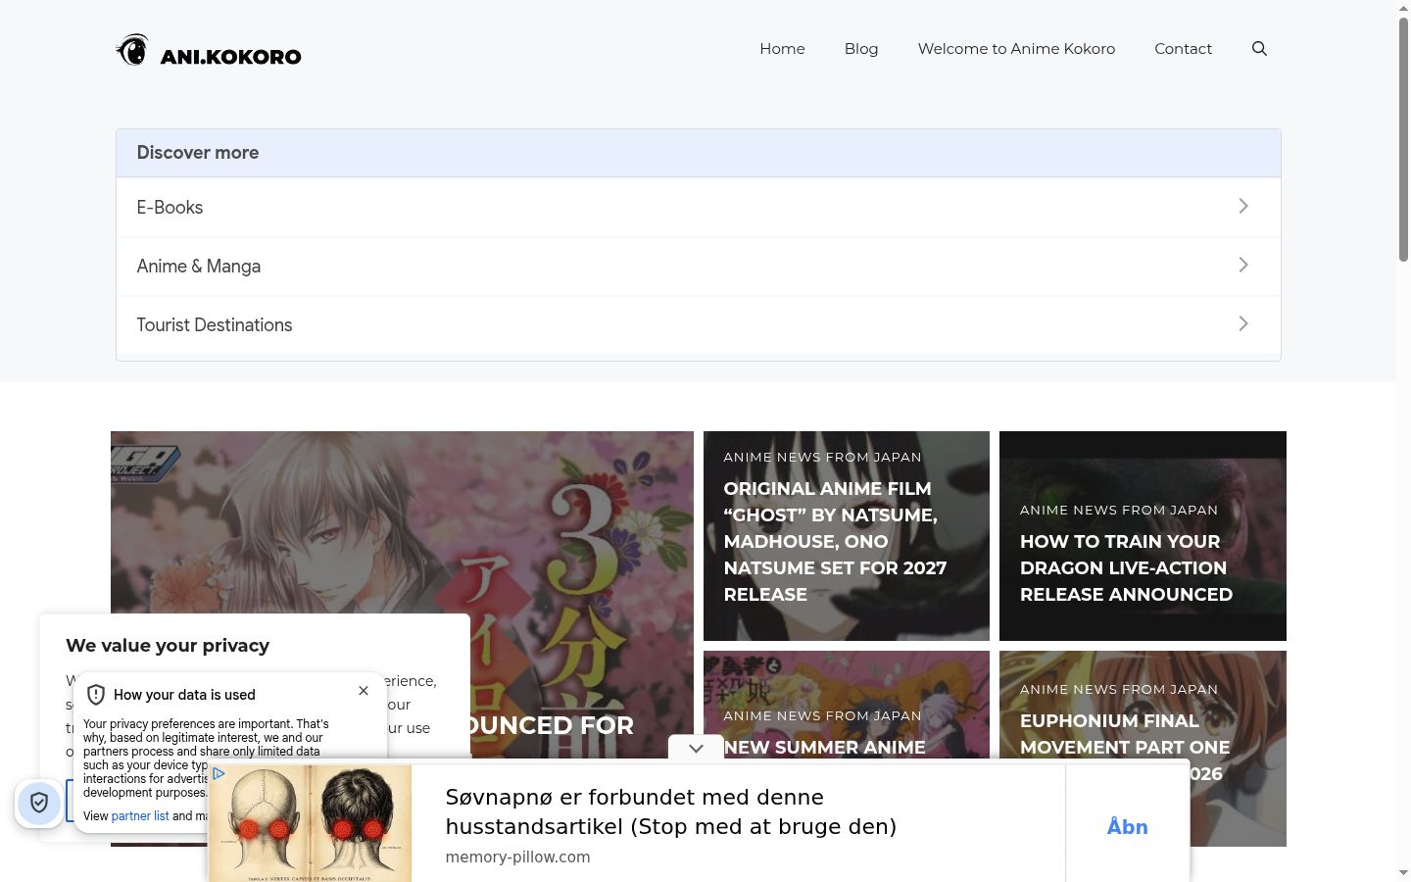The width and height of the screenshot is (1411, 882).
Task: Read the 'Ghost' original anime film article
Action: point(835,541)
